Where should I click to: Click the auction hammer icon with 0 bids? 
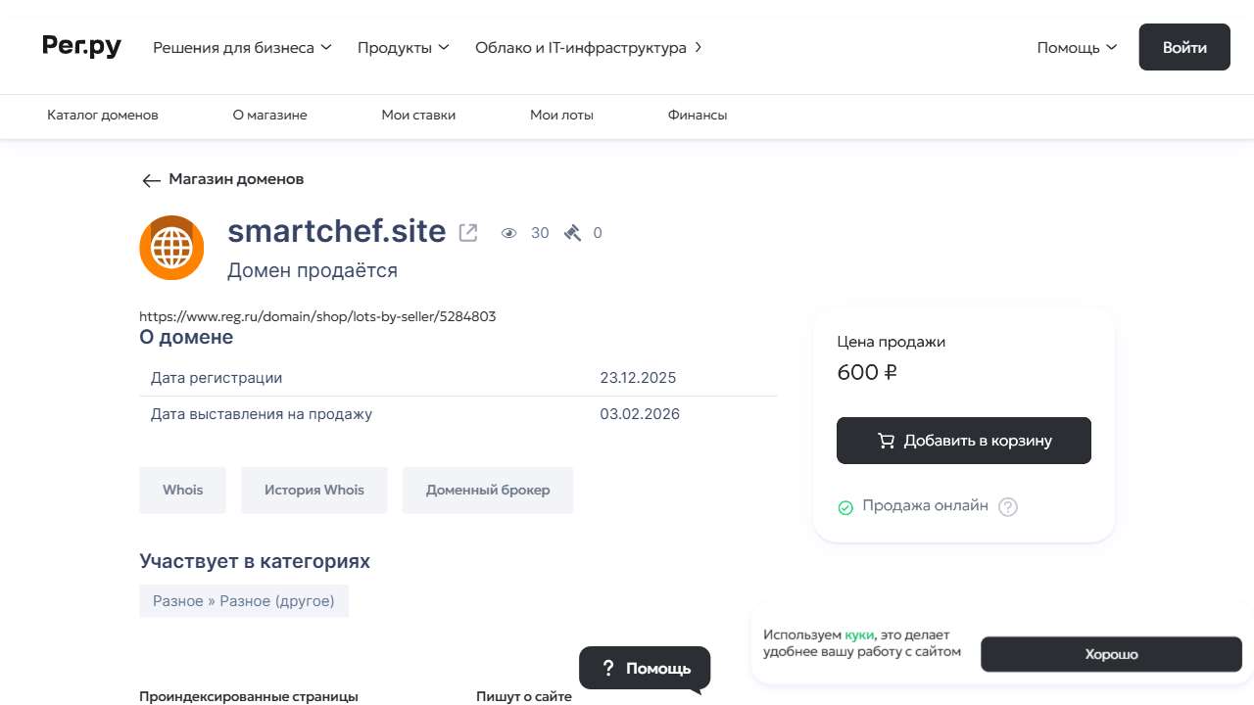[x=572, y=232]
